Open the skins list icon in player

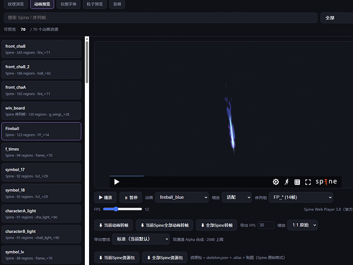click(297, 182)
